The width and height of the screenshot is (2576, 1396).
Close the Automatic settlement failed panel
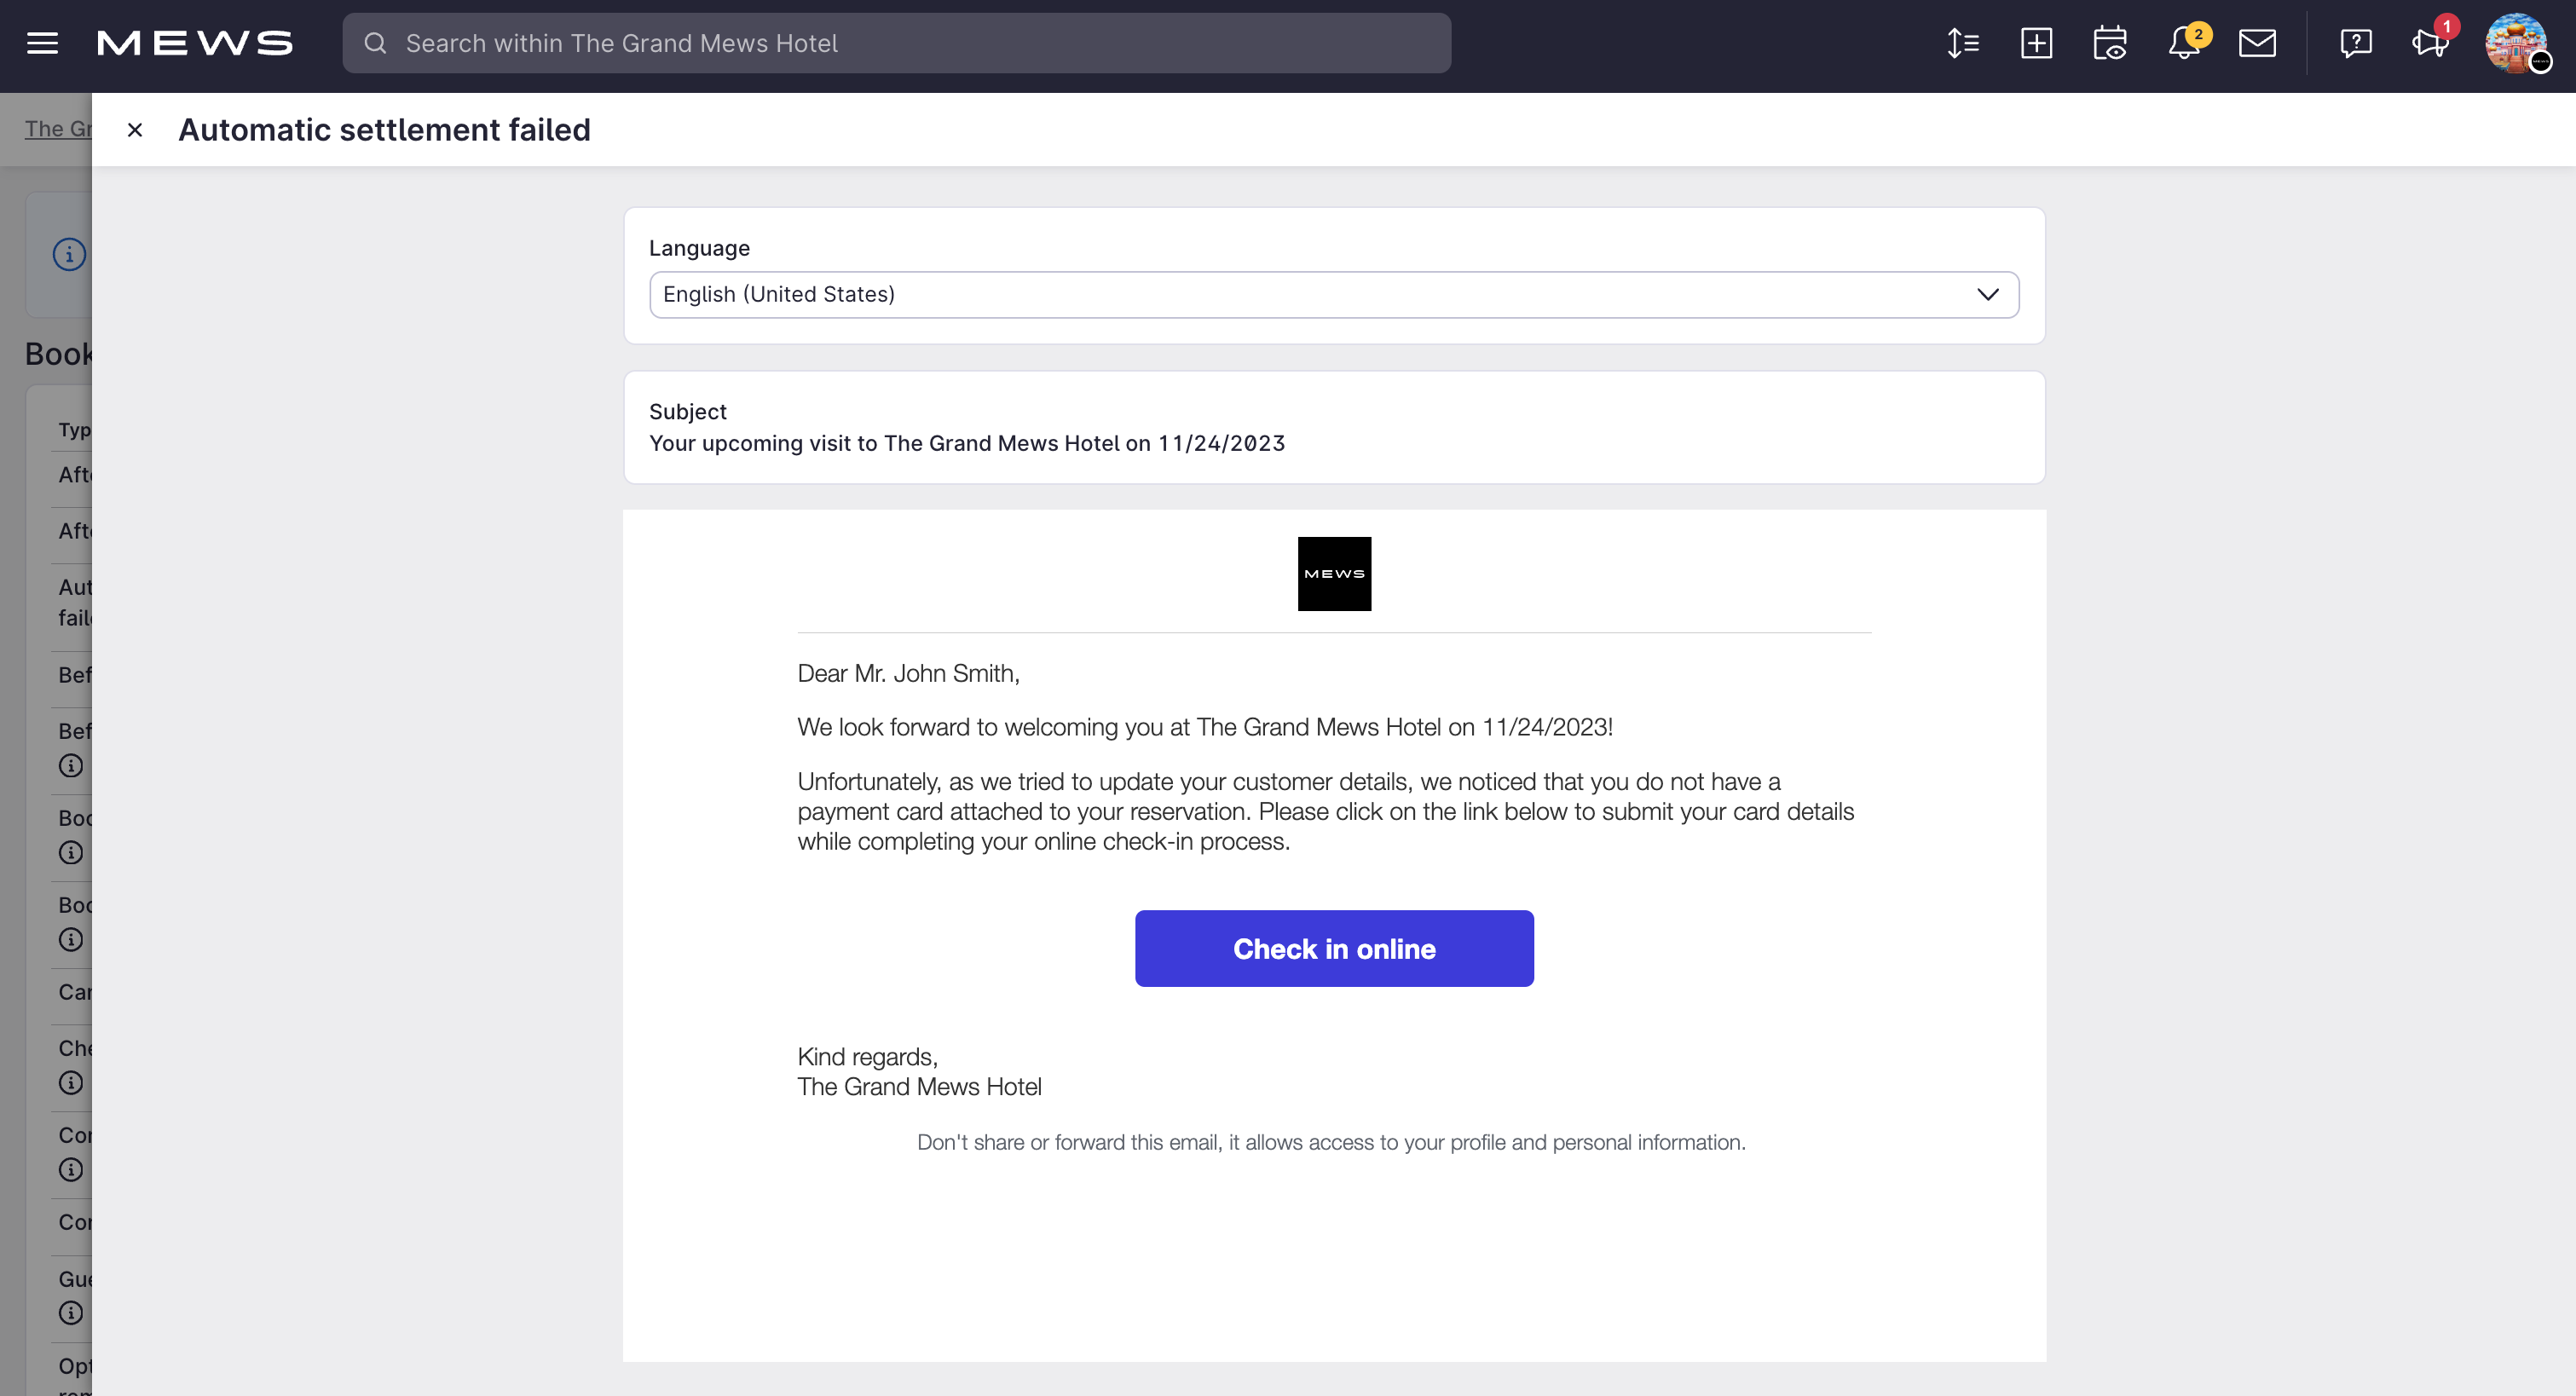point(135,130)
